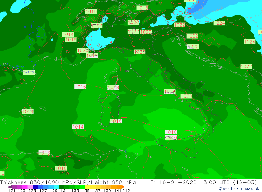Click legend value 137
This screenshot has width=262, height=192.
tap(96, 191)
